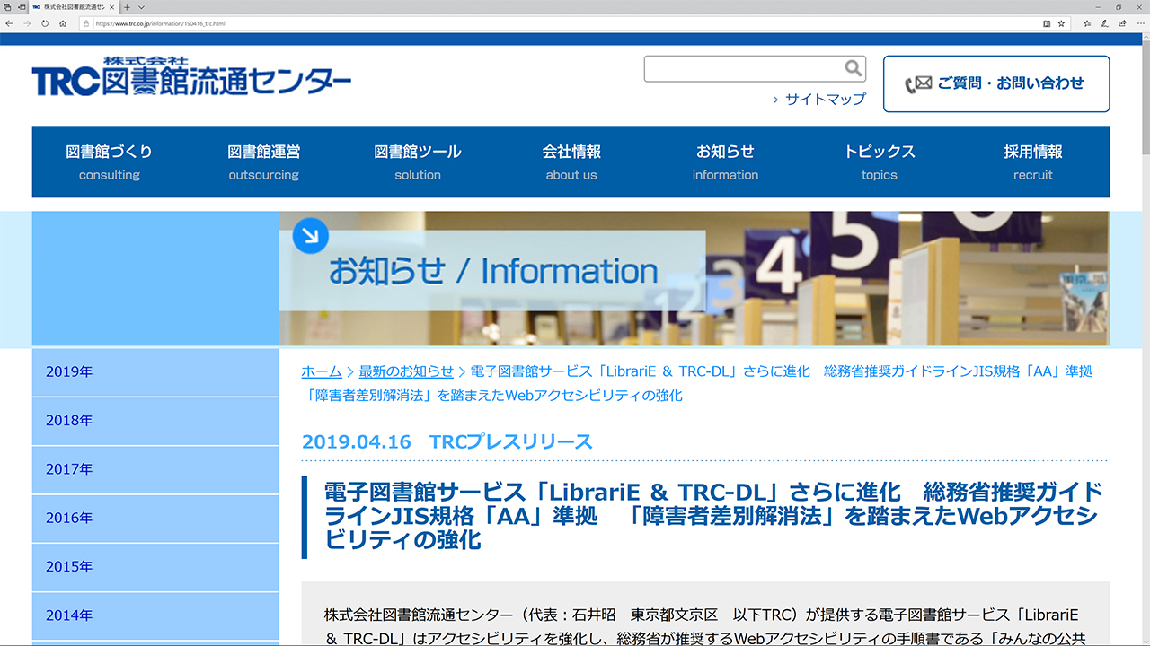Click the ご質問・お問い合わせ button

[996, 83]
